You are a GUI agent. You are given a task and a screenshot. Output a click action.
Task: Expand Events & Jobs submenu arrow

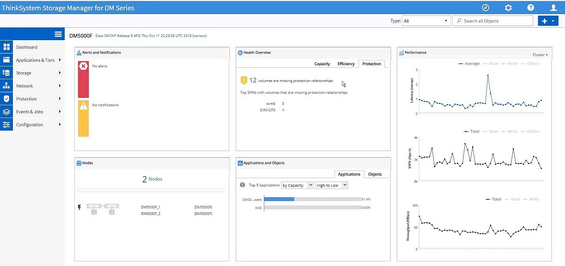[60, 111]
